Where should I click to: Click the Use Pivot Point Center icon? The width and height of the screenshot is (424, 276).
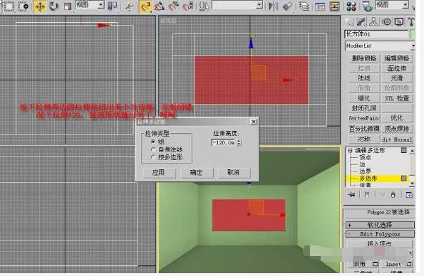point(112,6)
